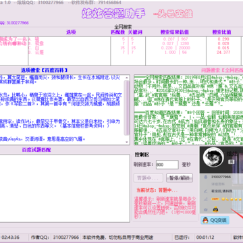Click the greyed 答题中... button
Image resolution: width=243 pixels, height=243 pixels.
[x=148, y=178]
